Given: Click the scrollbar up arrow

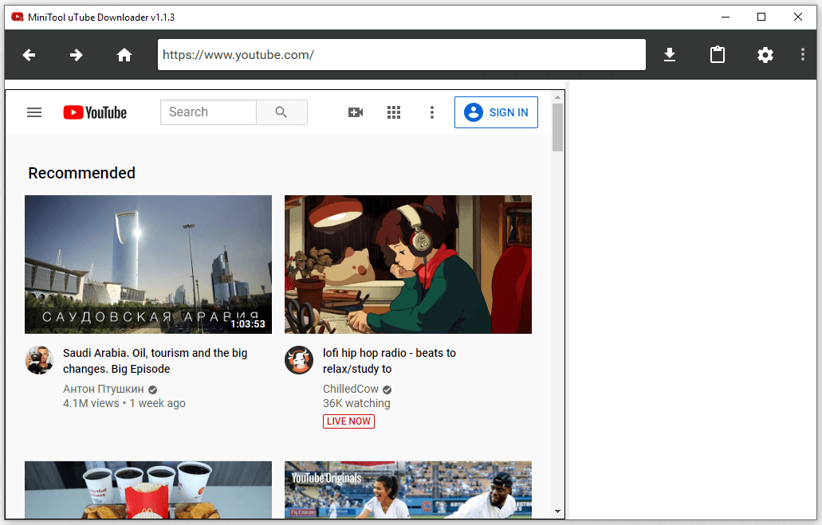Looking at the screenshot, I should [557, 97].
